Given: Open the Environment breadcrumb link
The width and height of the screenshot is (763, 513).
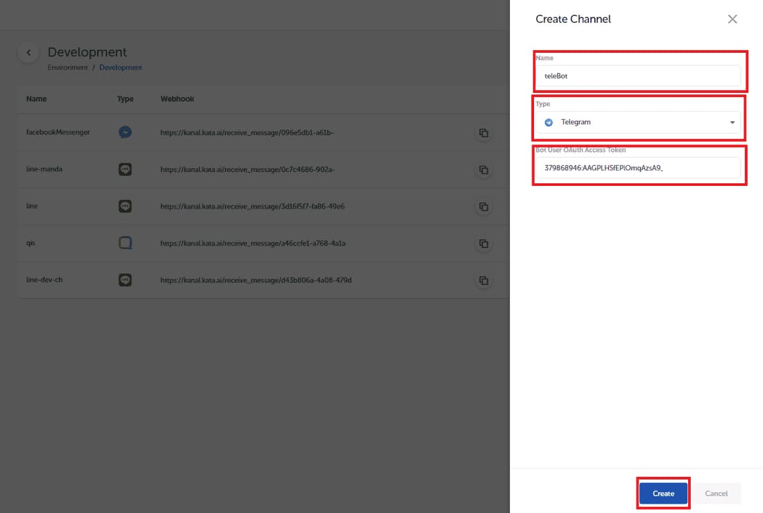Looking at the screenshot, I should pyautogui.click(x=68, y=68).
